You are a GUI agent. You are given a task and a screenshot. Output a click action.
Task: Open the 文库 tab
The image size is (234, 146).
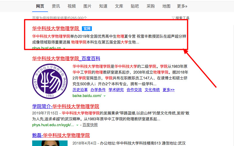pyautogui.click(x=119, y=6)
